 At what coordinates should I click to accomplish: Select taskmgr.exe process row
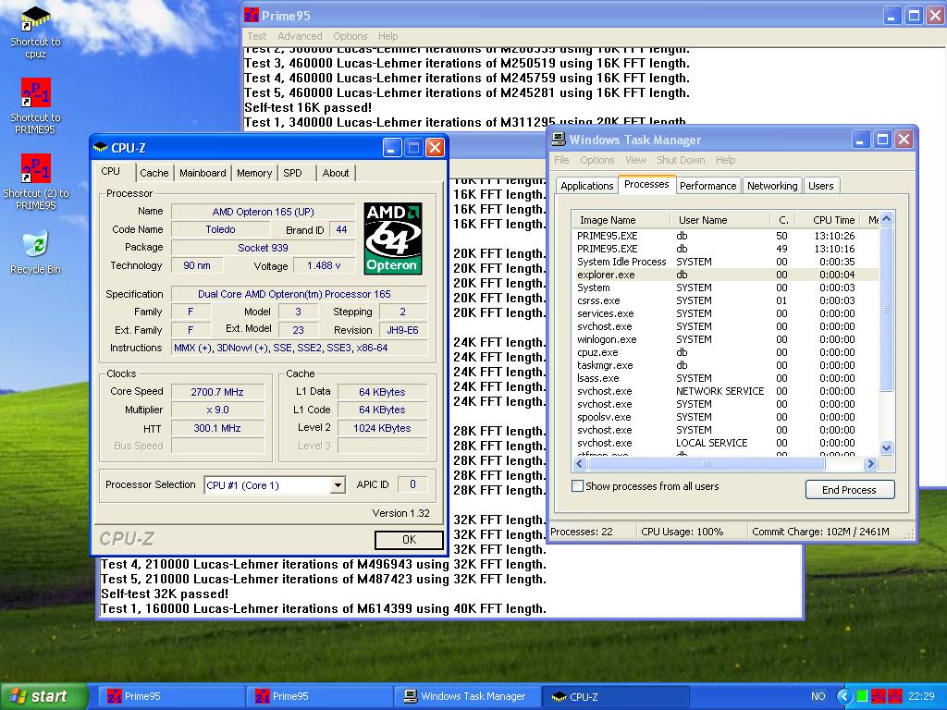(x=725, y=365)
